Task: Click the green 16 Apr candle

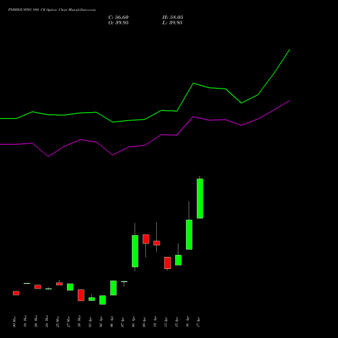Action: (189, 235)
